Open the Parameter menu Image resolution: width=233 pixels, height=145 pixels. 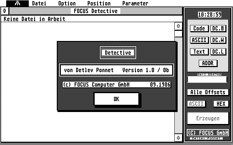135,3
